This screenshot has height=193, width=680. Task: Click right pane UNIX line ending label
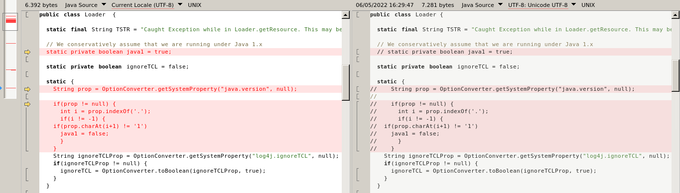pyautogui.click(x=588, y=4)
